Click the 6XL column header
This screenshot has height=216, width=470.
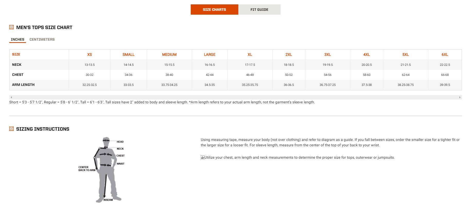point(445,55)
